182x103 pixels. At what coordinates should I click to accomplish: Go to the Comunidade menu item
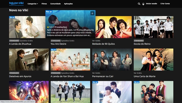click(x=56, y=4)
